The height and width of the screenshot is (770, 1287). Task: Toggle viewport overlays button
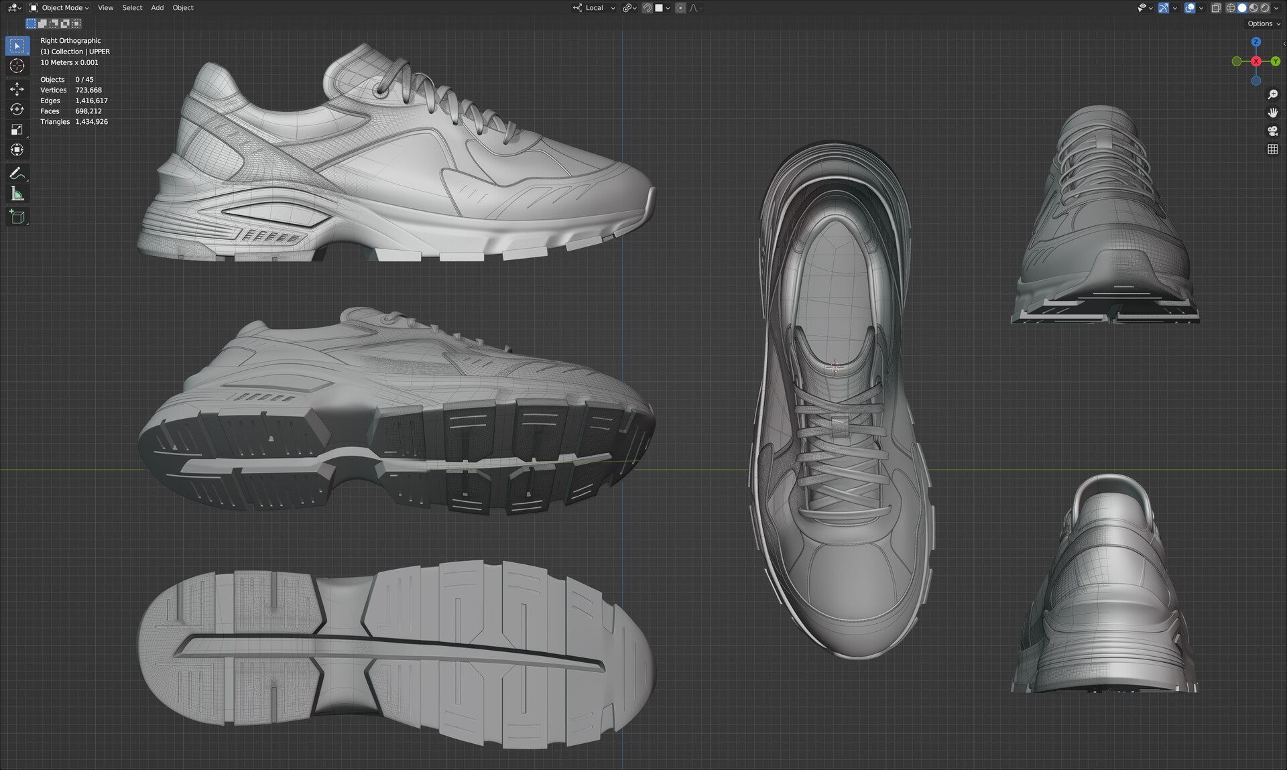point(1190,8)
